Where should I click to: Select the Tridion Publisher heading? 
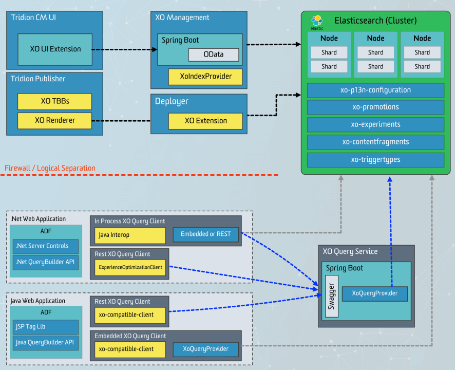(x=38, y=79)
